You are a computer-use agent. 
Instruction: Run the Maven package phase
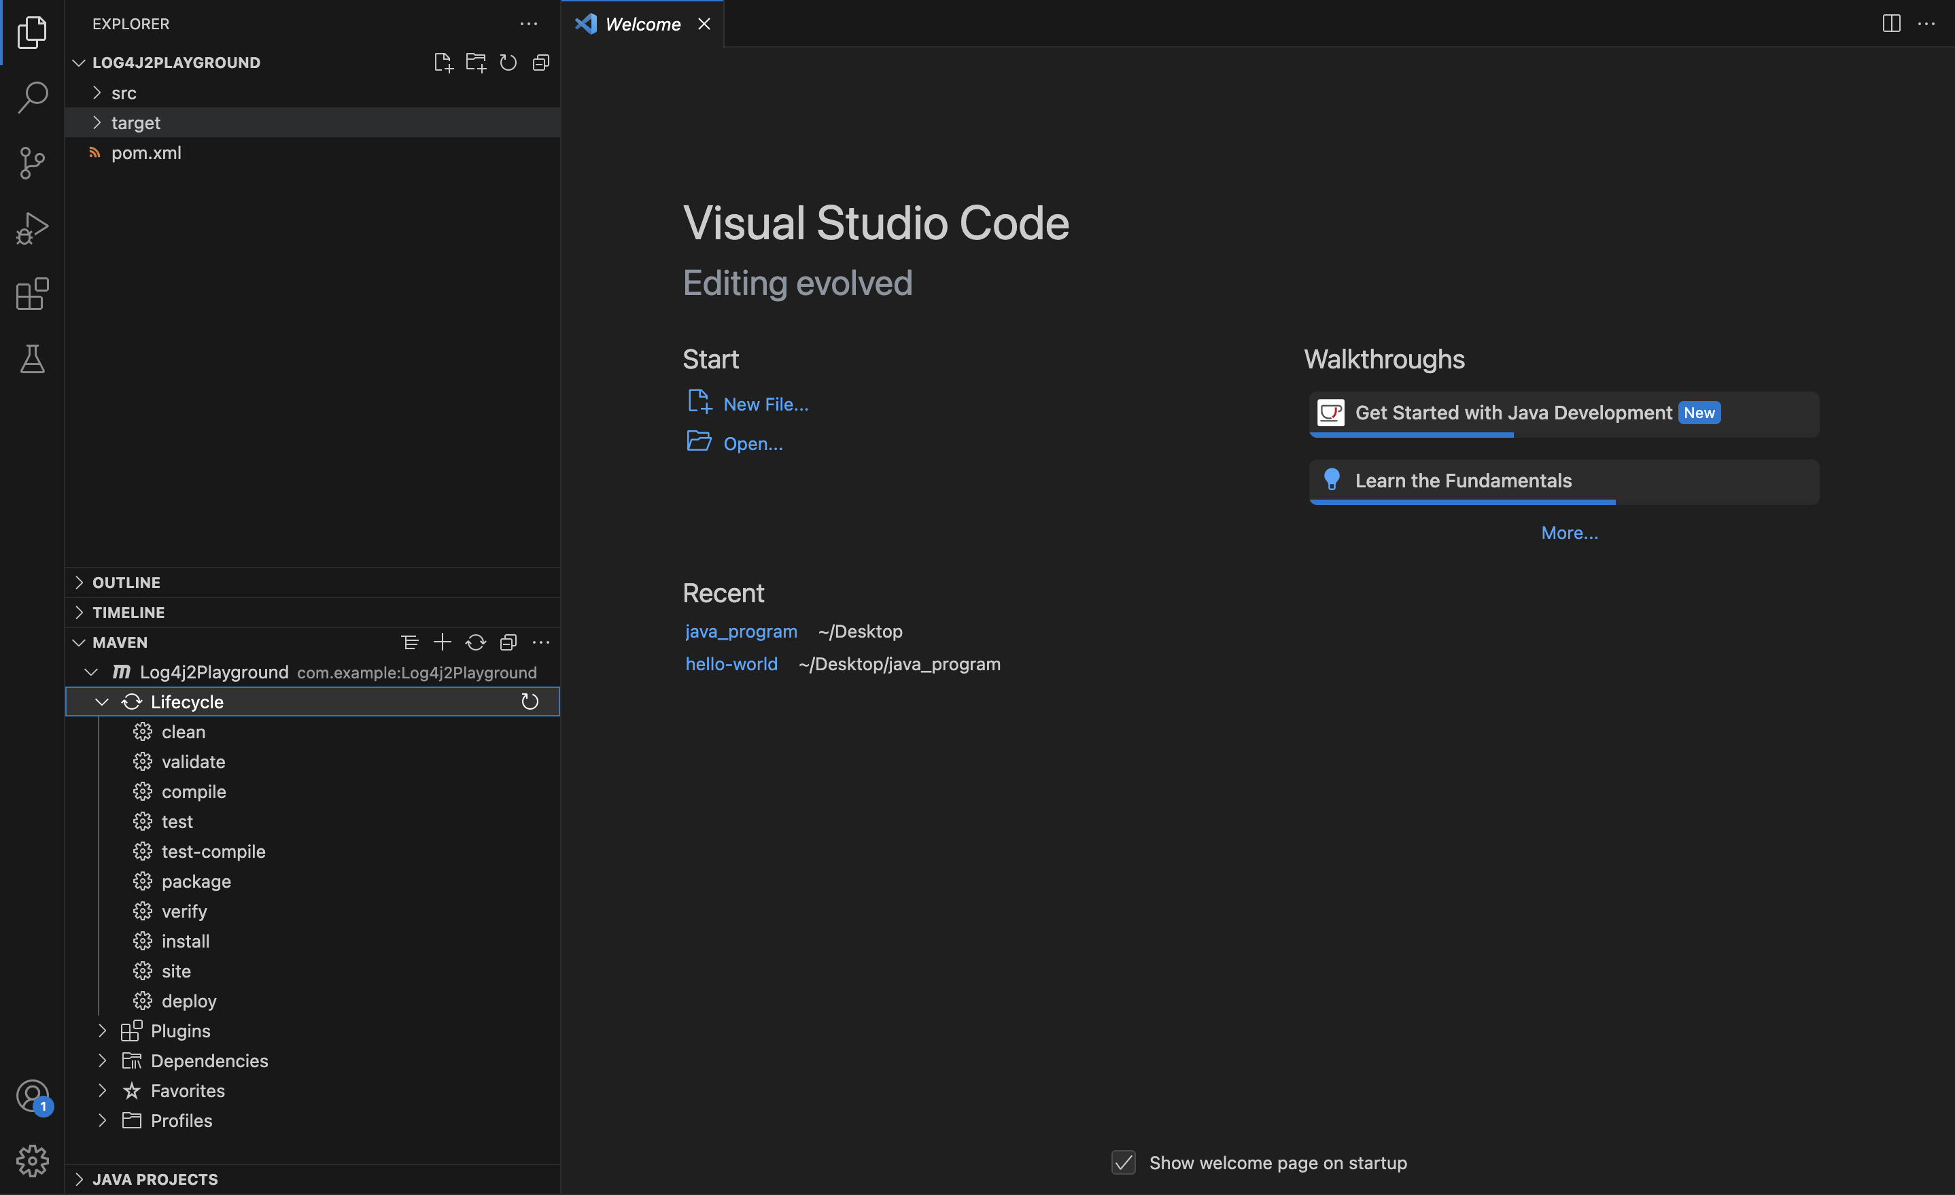pos(195,881)
